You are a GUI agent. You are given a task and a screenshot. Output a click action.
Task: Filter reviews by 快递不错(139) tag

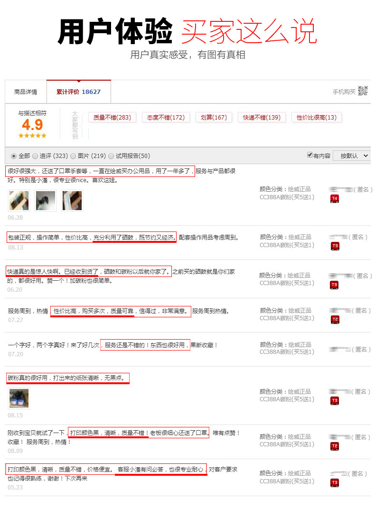[x=262, y=117]
